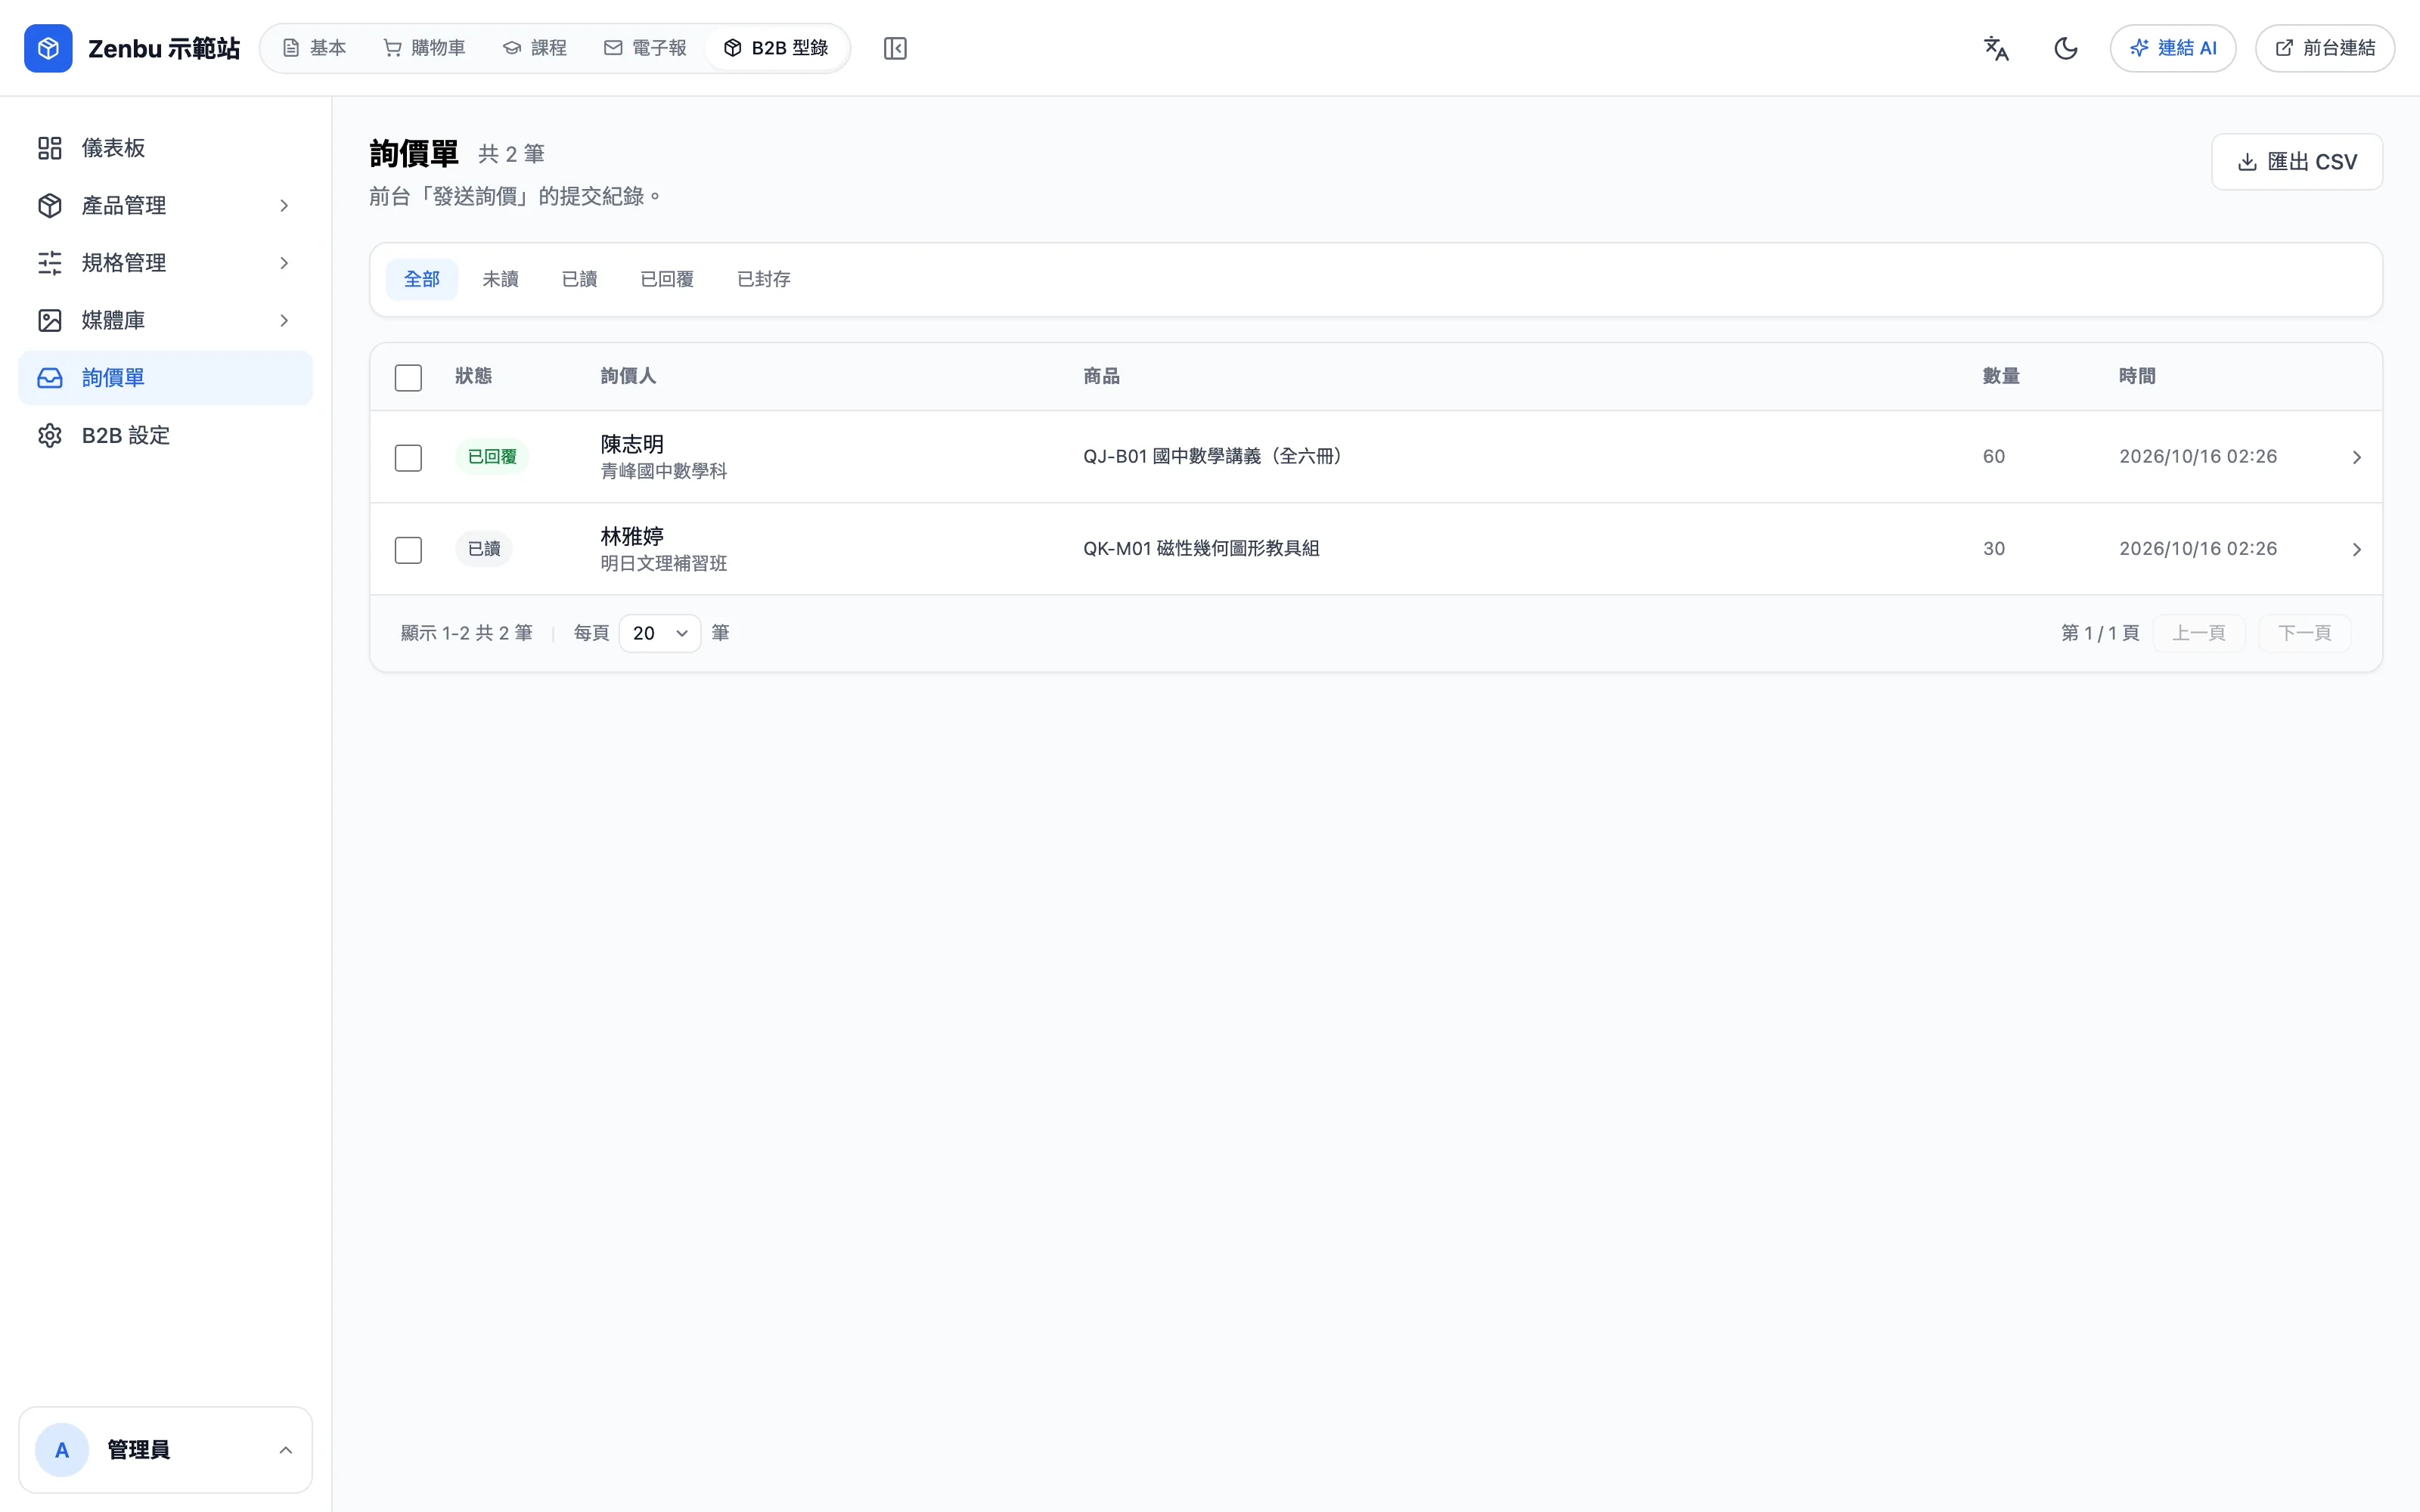The image size is (2420, 1512).
Task: Filter by 已回覆 status tab
Action: [x=667, y=279]
